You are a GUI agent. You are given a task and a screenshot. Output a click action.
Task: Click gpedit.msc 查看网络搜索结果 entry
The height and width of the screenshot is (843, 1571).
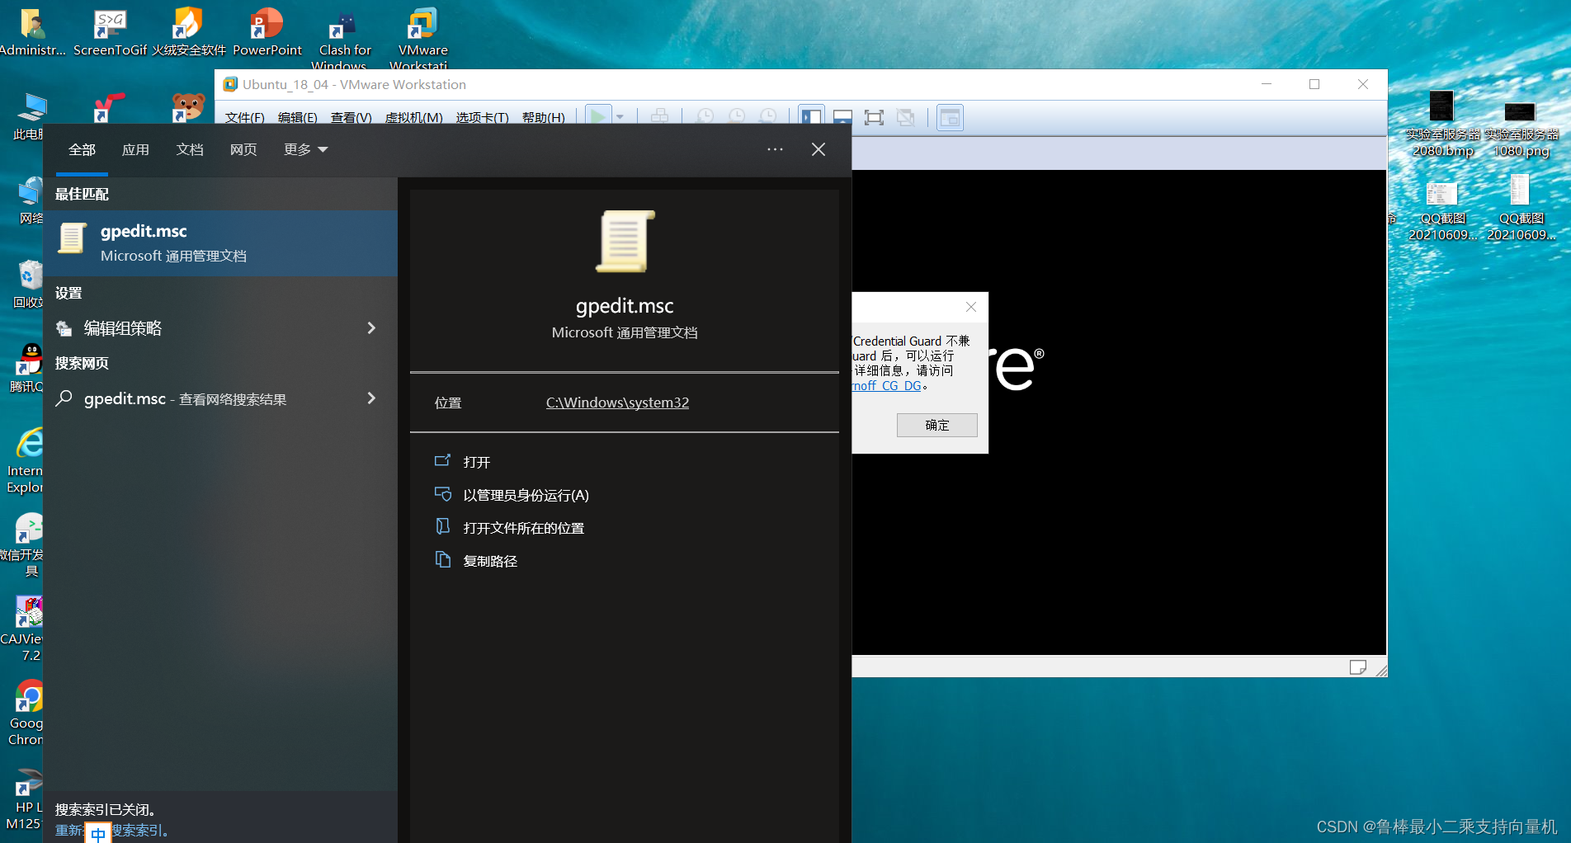(x=220, y=398)
